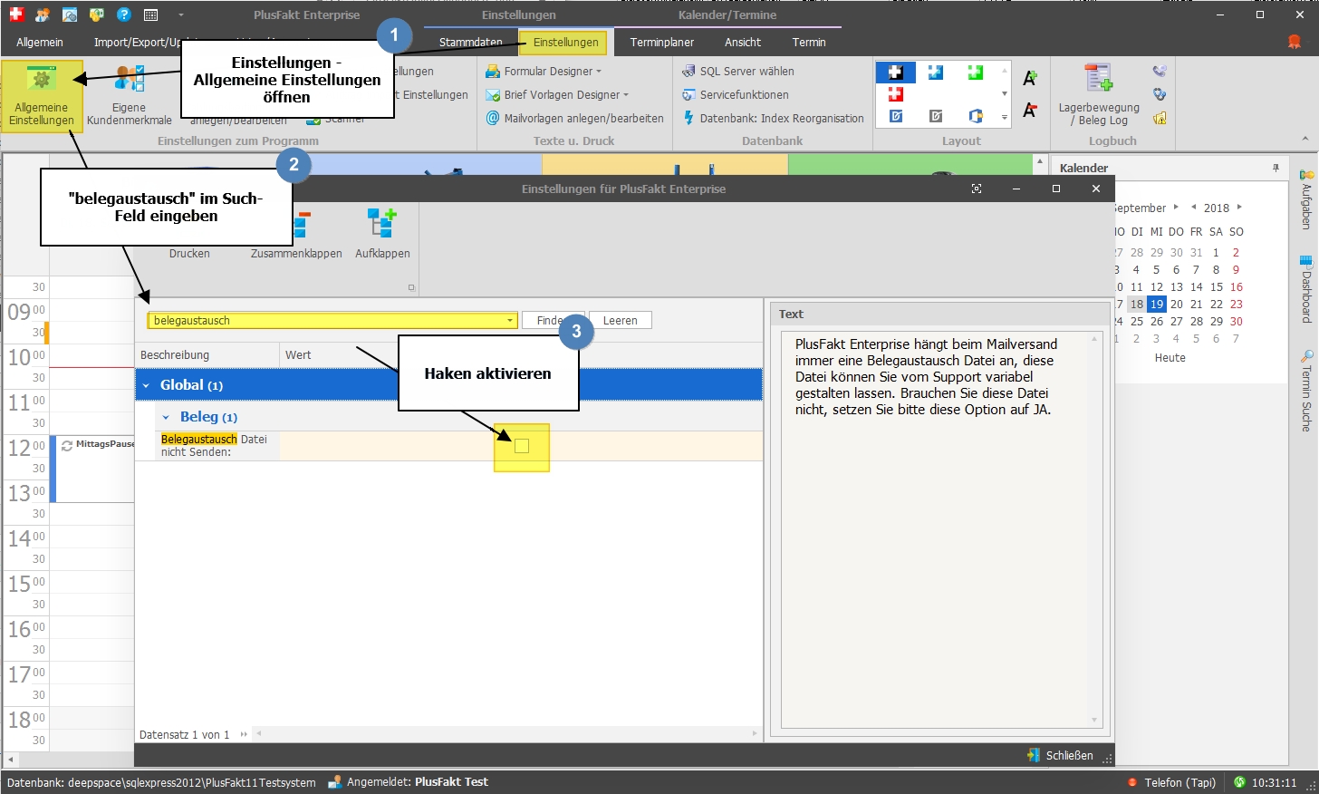Switch to the Allgemein ribbon tab
This screenshot has height=794, width=1319.
click(40, 43)
